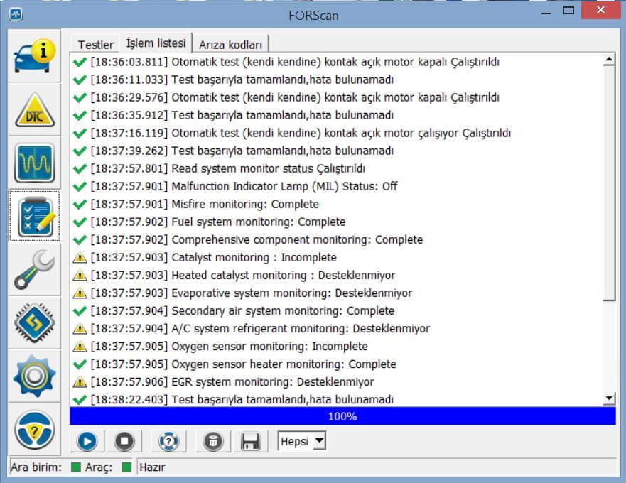The height and width of the screenshot is (483, 626).
Task: Click the FORScan app icon in title bar
Action: point(16,15)
